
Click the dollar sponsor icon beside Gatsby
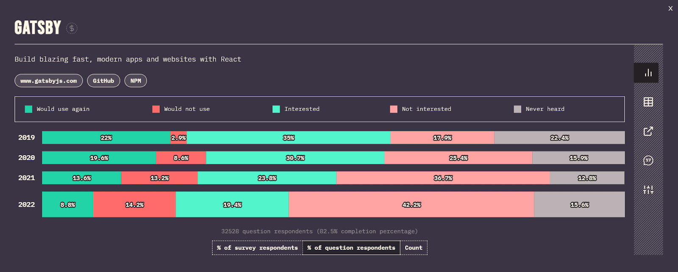click(72, 28)
